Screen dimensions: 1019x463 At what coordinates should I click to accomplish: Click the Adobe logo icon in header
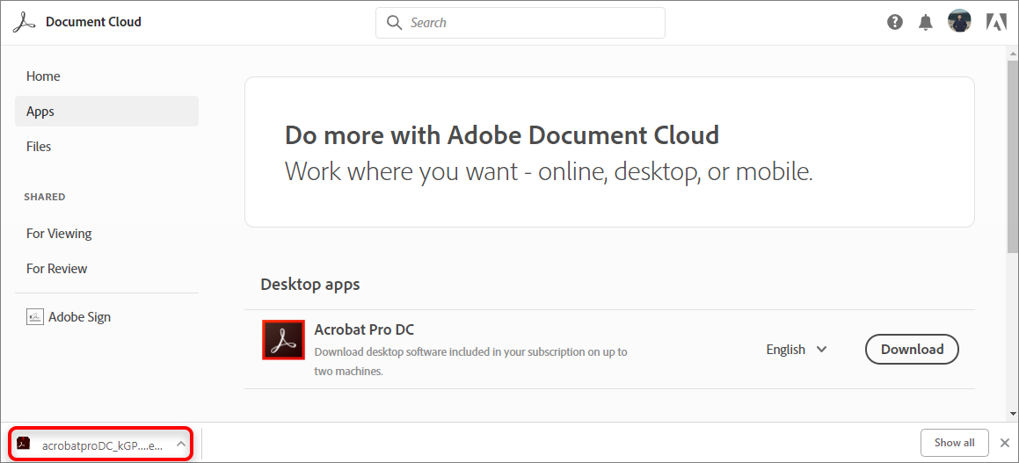pyautogui.click(x=996, y=23)
